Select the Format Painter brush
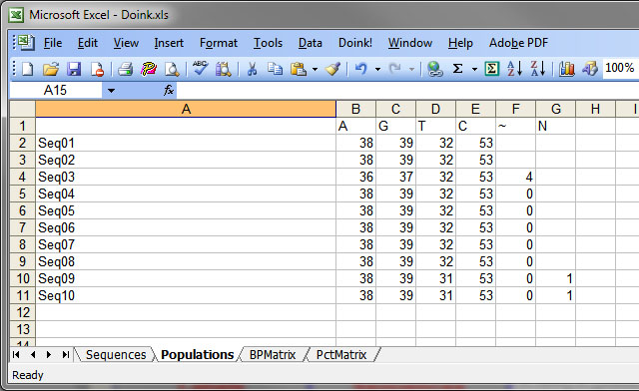 click(x=333, y=69)
